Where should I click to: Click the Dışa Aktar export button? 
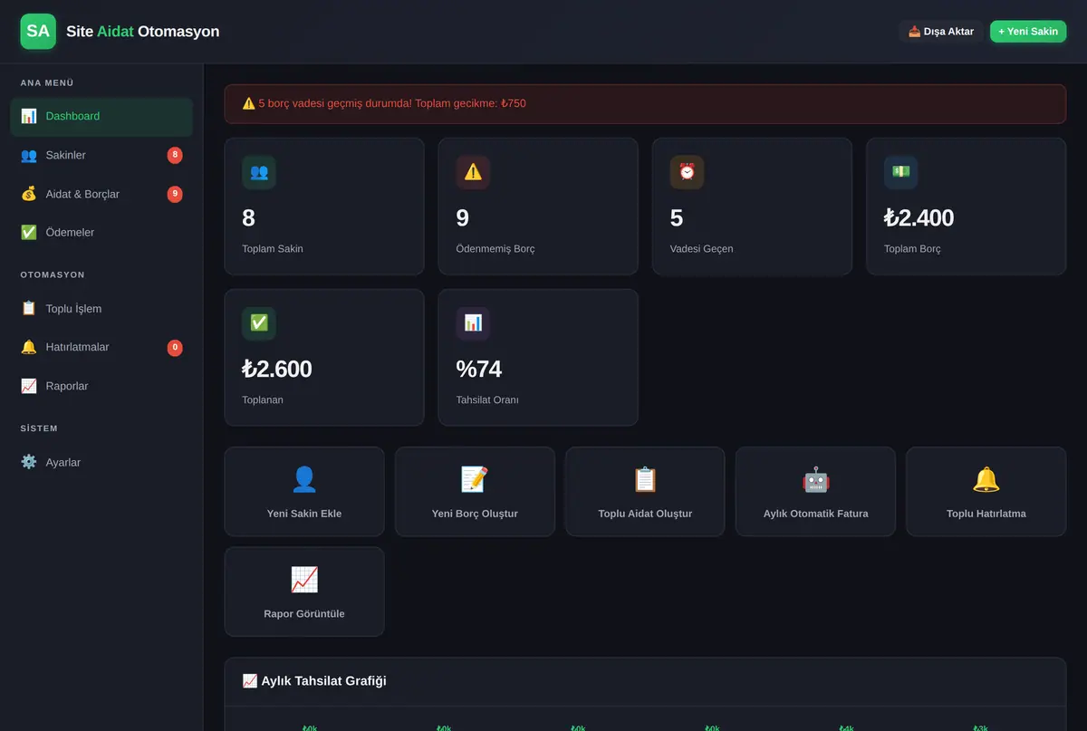[x=940, y=32]
